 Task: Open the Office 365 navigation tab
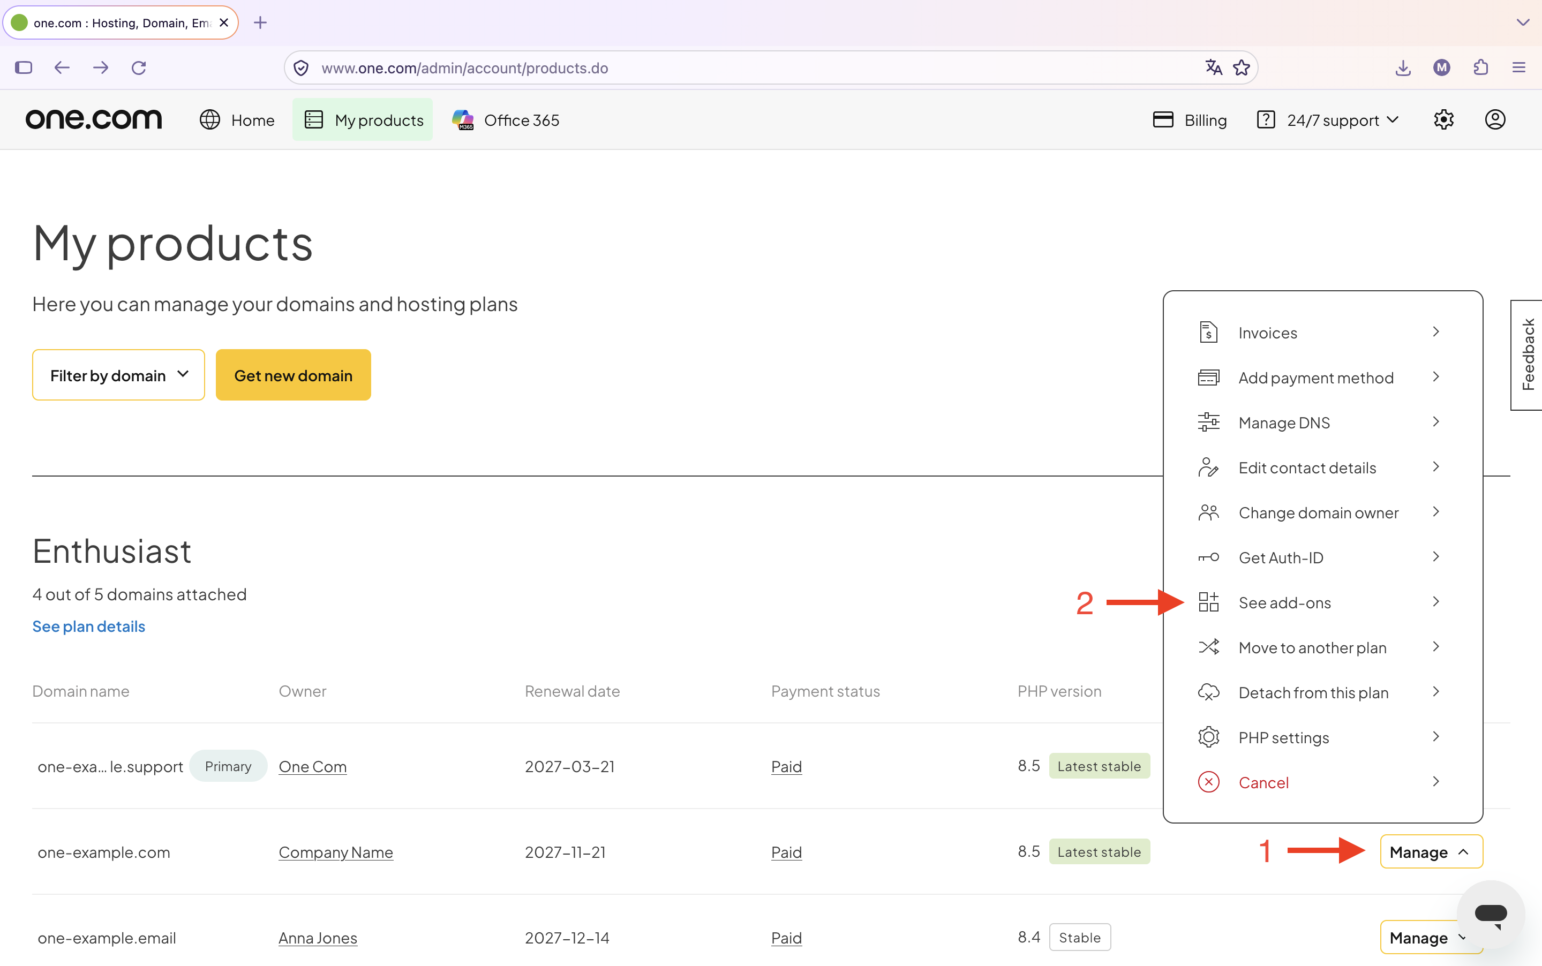(506, 120)
